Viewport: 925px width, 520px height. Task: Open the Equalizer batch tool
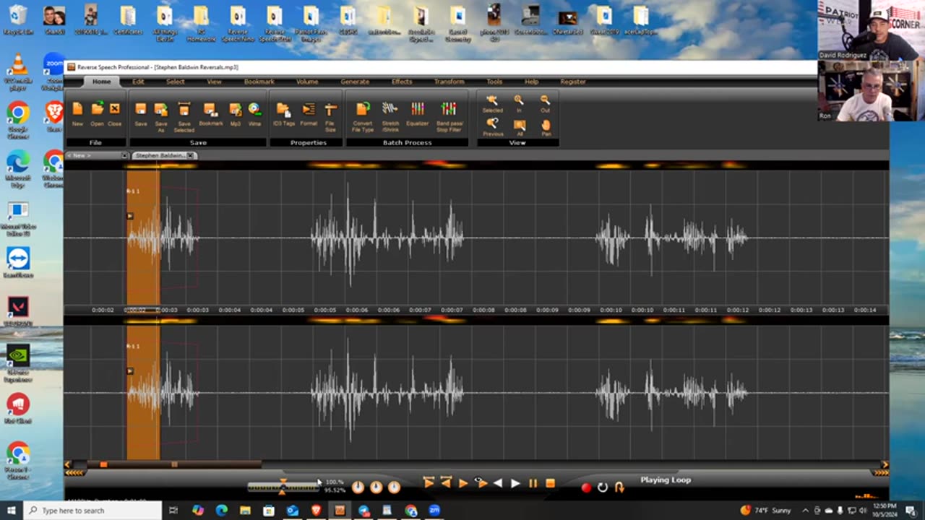tap(418, 114)
